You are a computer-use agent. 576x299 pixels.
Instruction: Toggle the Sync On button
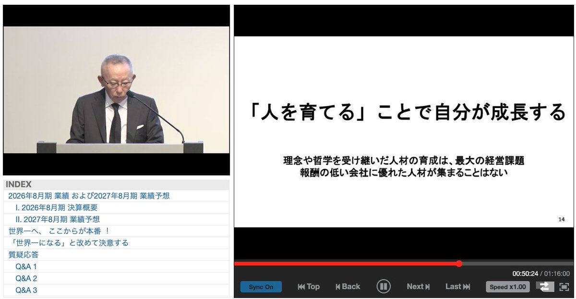[261, 287]
